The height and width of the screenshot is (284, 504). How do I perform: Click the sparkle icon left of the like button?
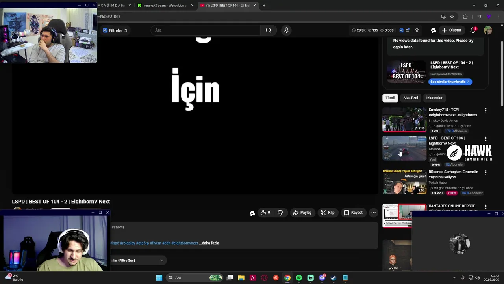point(252,213)
